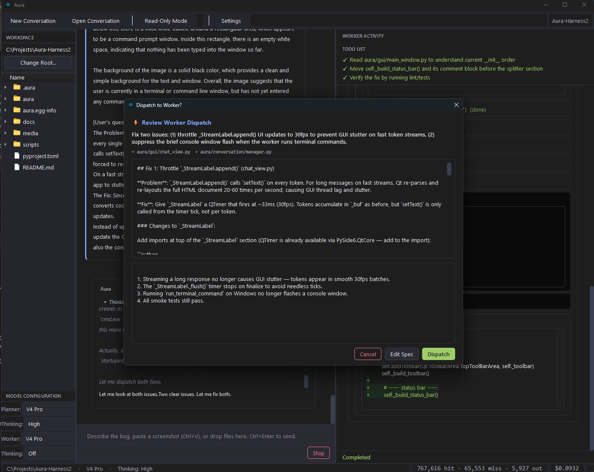This screenshot has height=472, width=594.
Task: Collapse the Thinking section in Aura message
Action: (105, 302)
